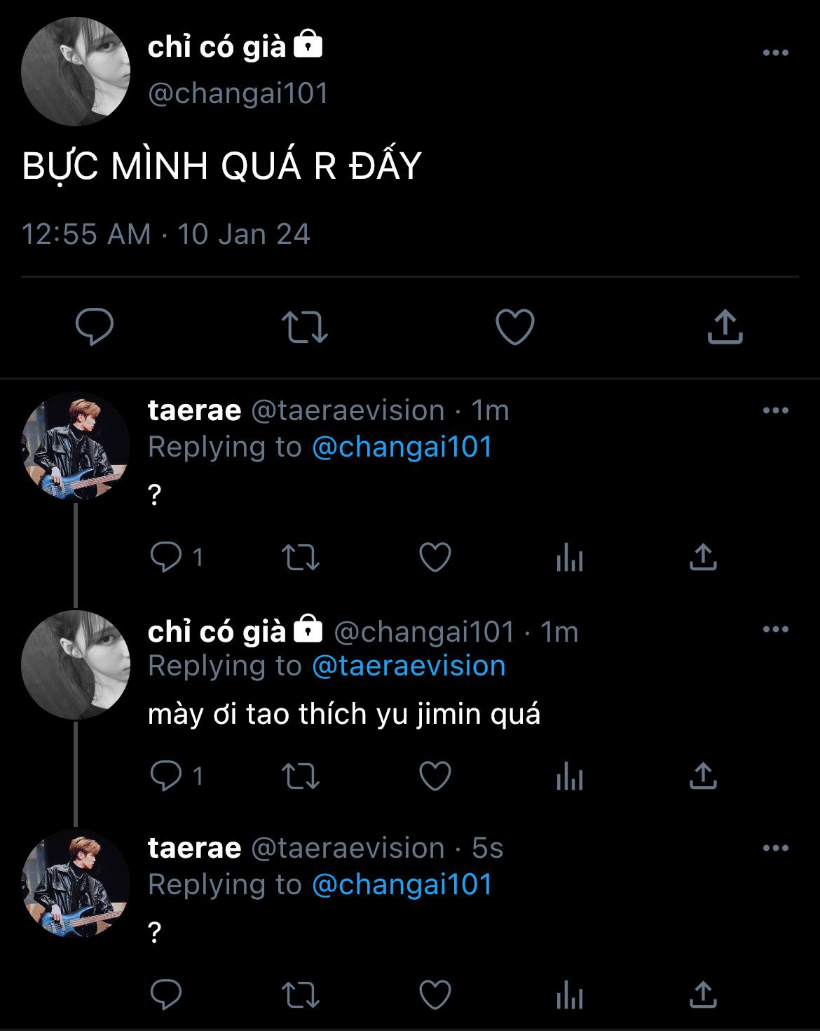The width and height of the screenshot is (820, 1031).
Task: Open chỉ có già's profile picture at top
Action: [x=76, y=72]
